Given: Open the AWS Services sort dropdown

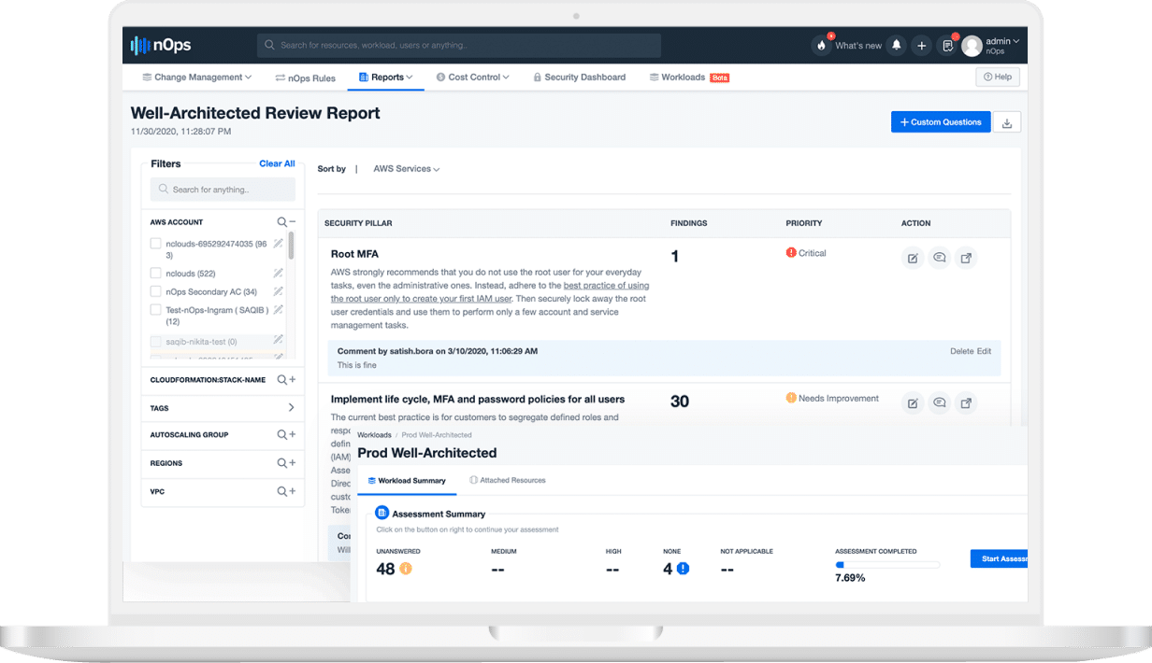Looking at the screenshot, I should point(407,169).
